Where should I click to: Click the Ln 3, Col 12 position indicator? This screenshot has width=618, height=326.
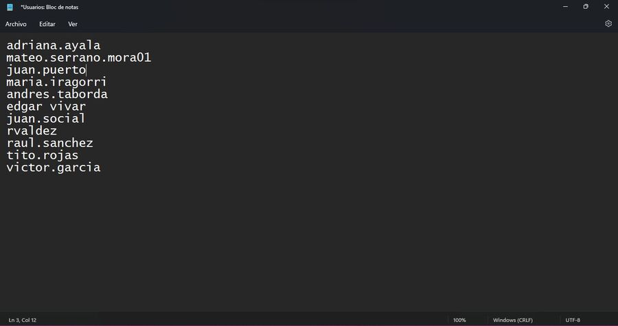pyautogui.click(x=23, y=320)
